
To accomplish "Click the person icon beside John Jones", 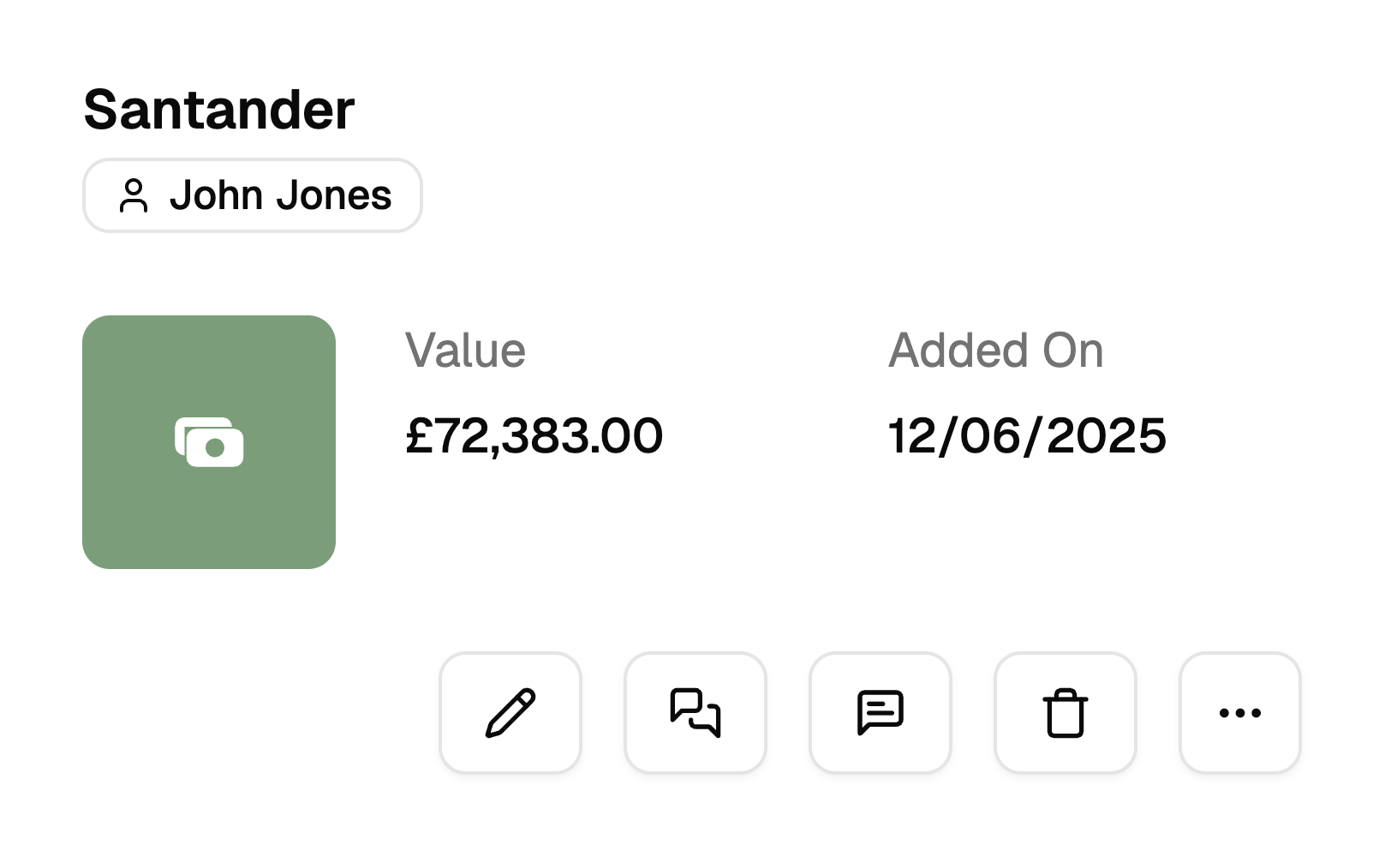I will [x=134, y=195].
